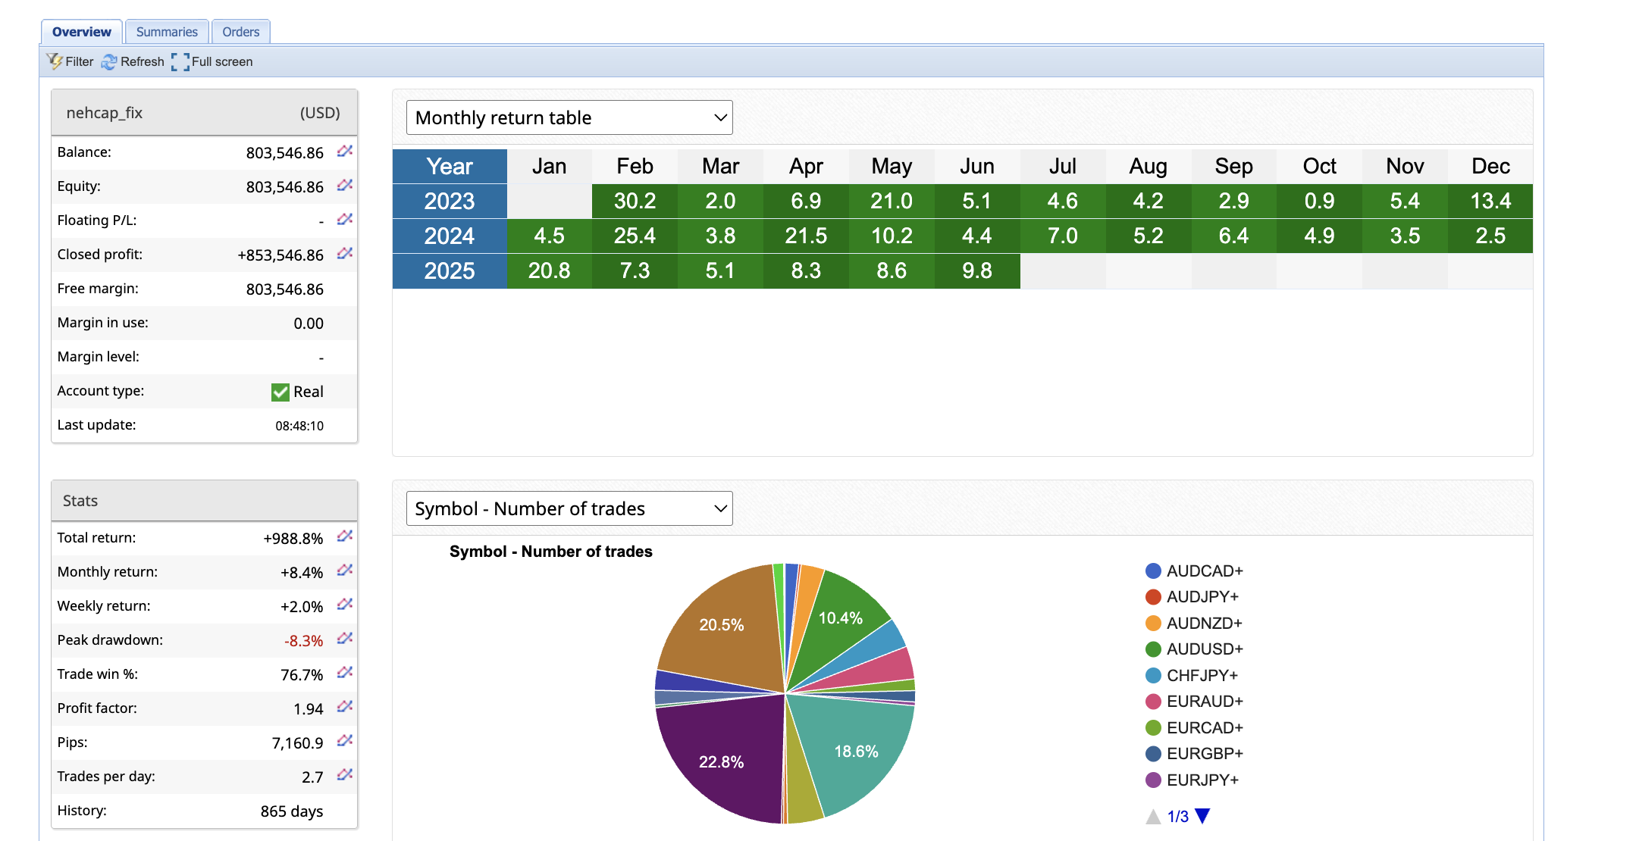Toggle EURJPY+ legend series marker
Image resolution: width=1639 pixels, height=841 pixels.
(x=1153, y=780)
